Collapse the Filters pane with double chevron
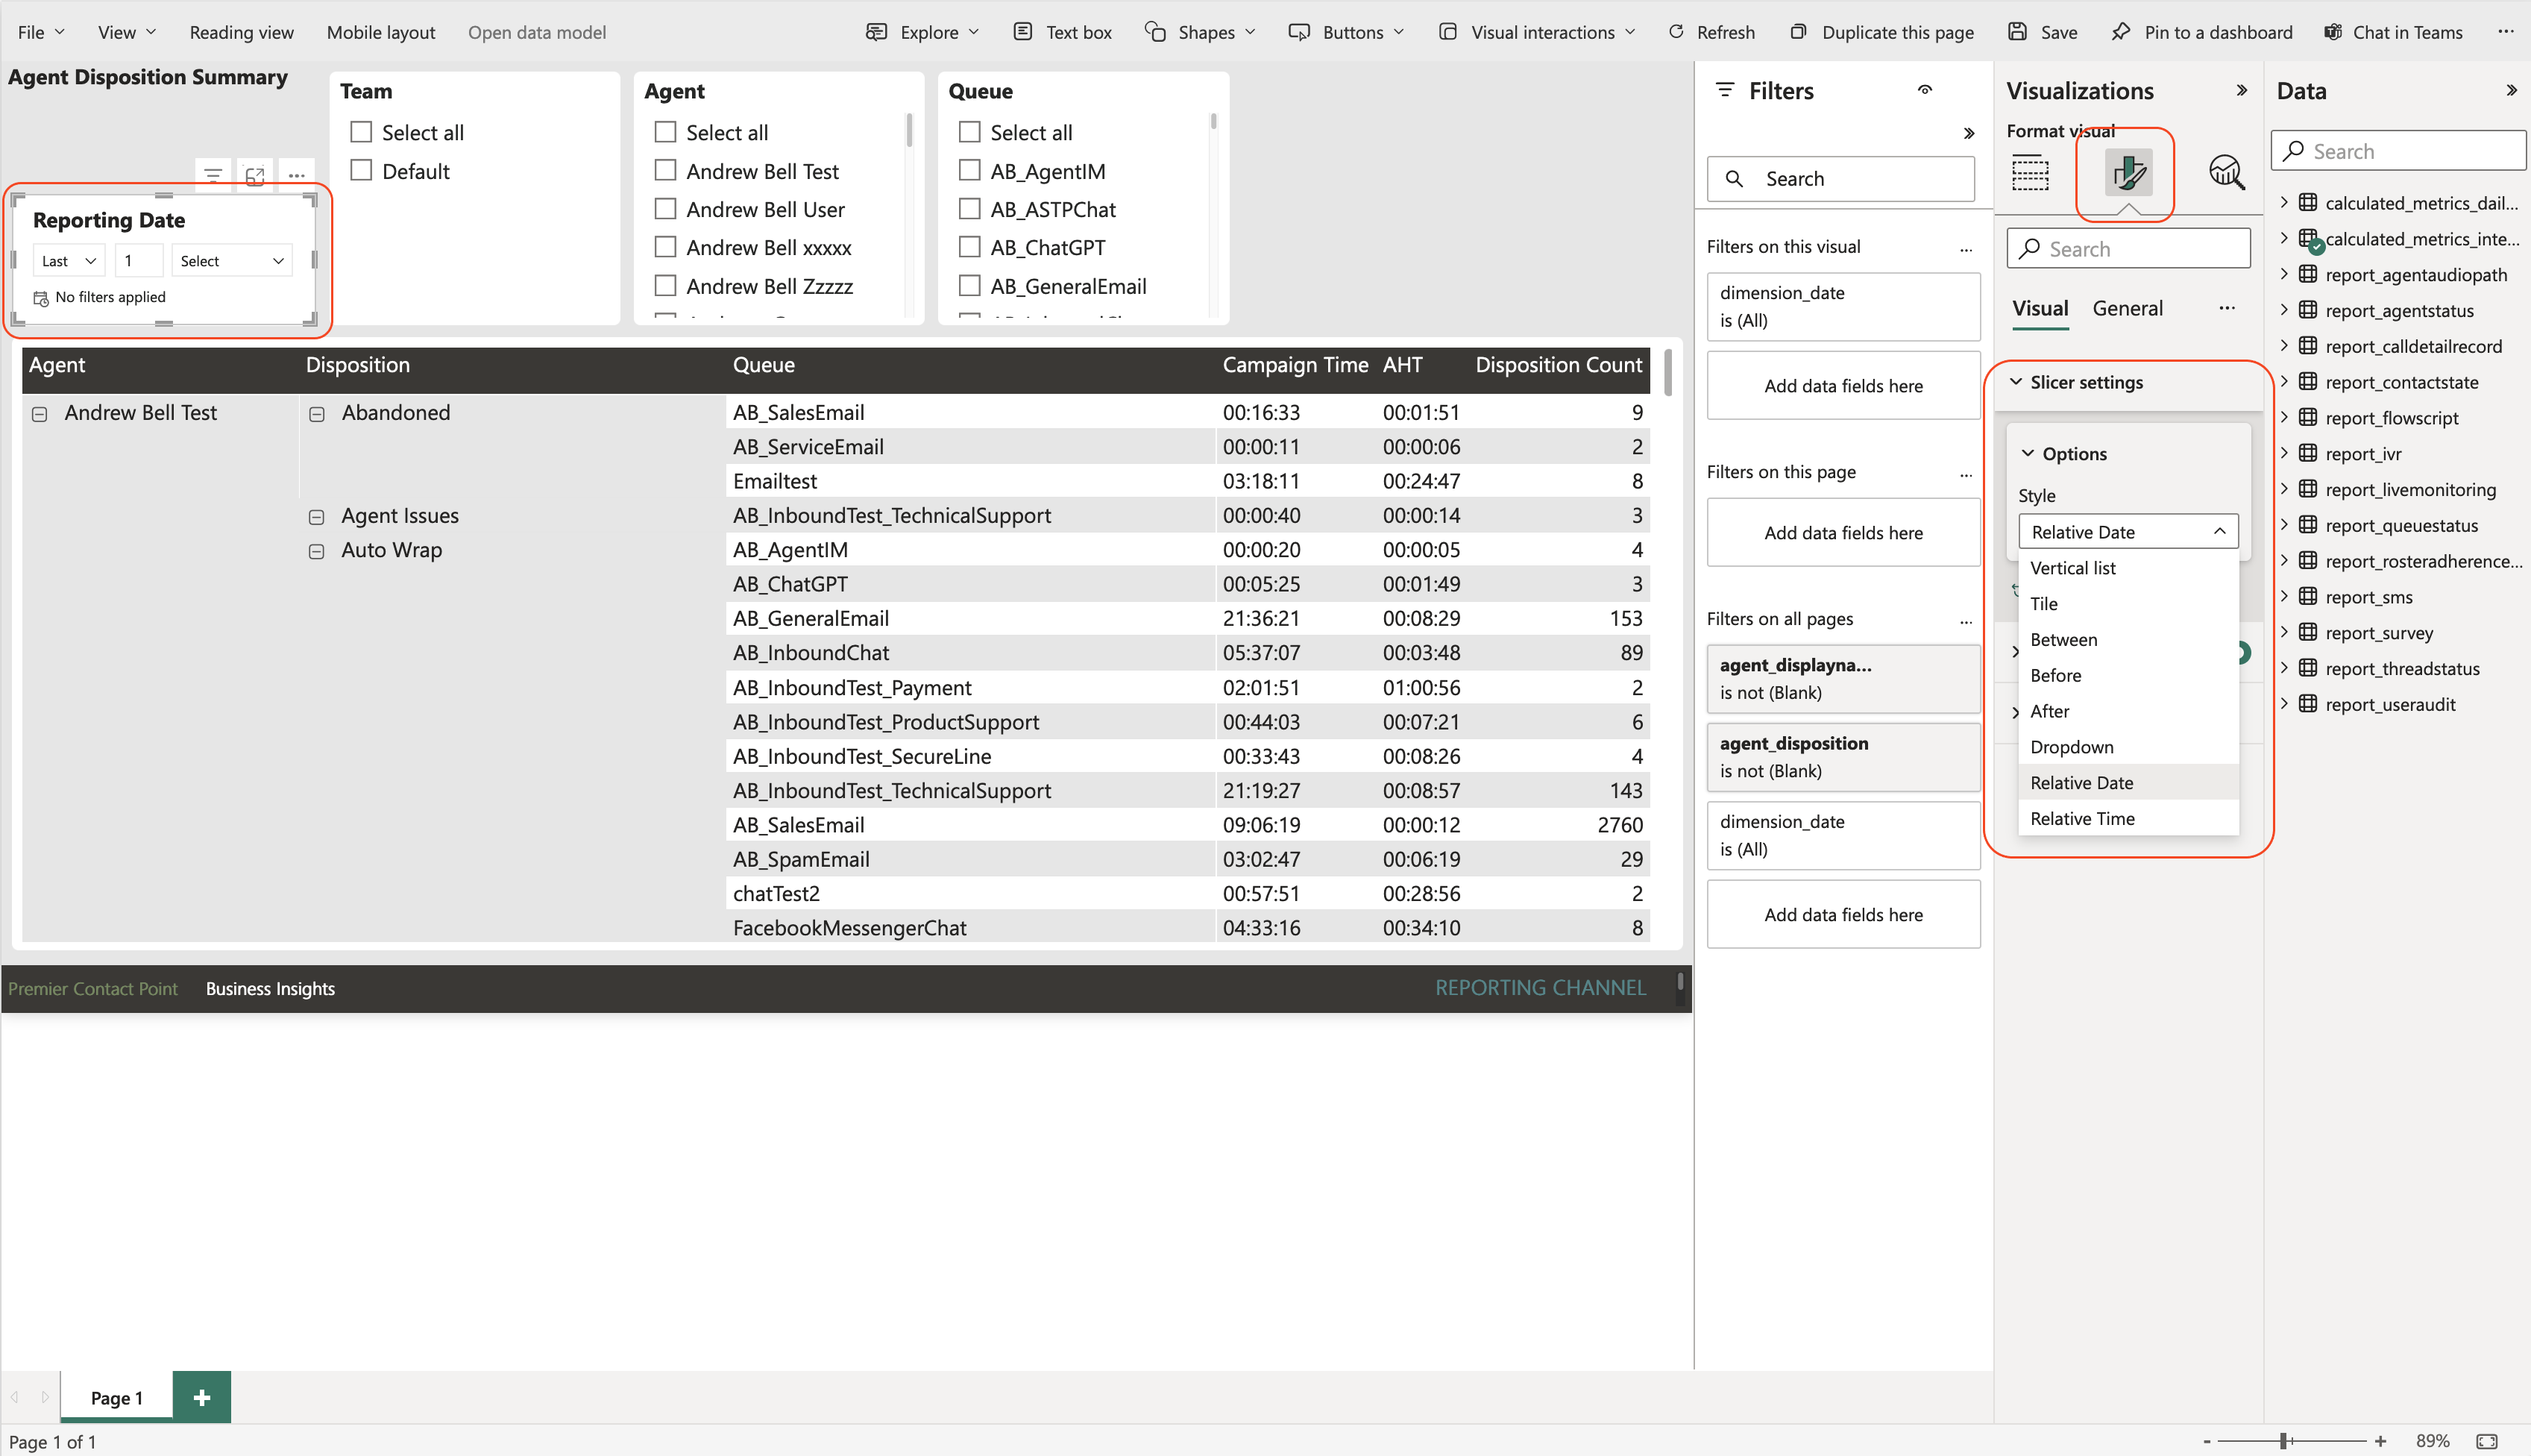 pyautogui.click(x=1968, y=133)
